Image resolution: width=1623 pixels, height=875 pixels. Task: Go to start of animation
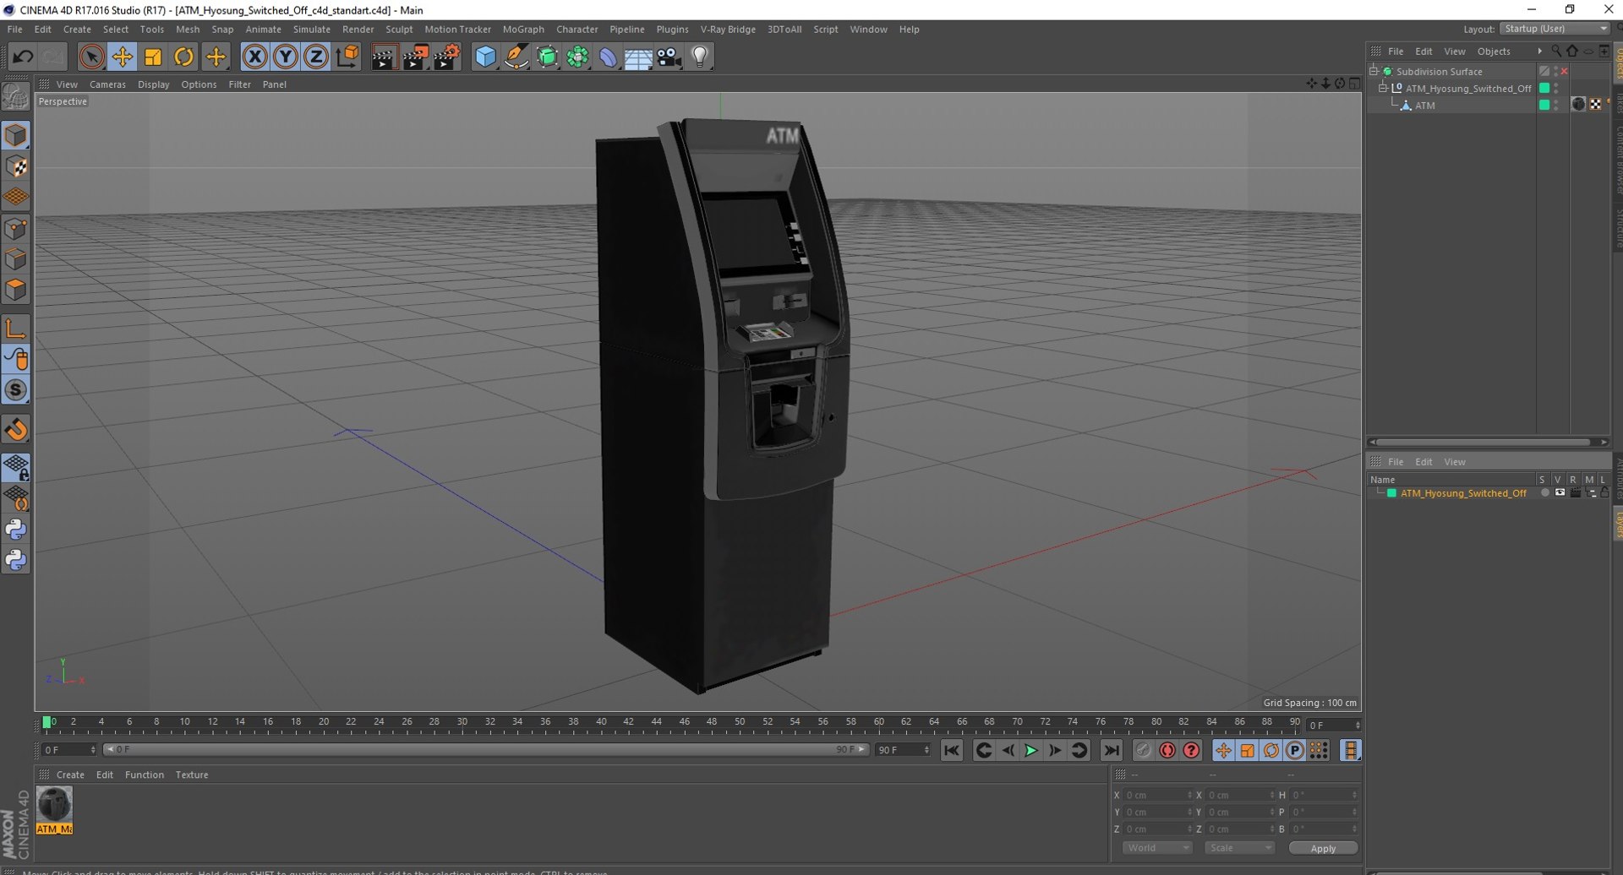click(952, 750)
